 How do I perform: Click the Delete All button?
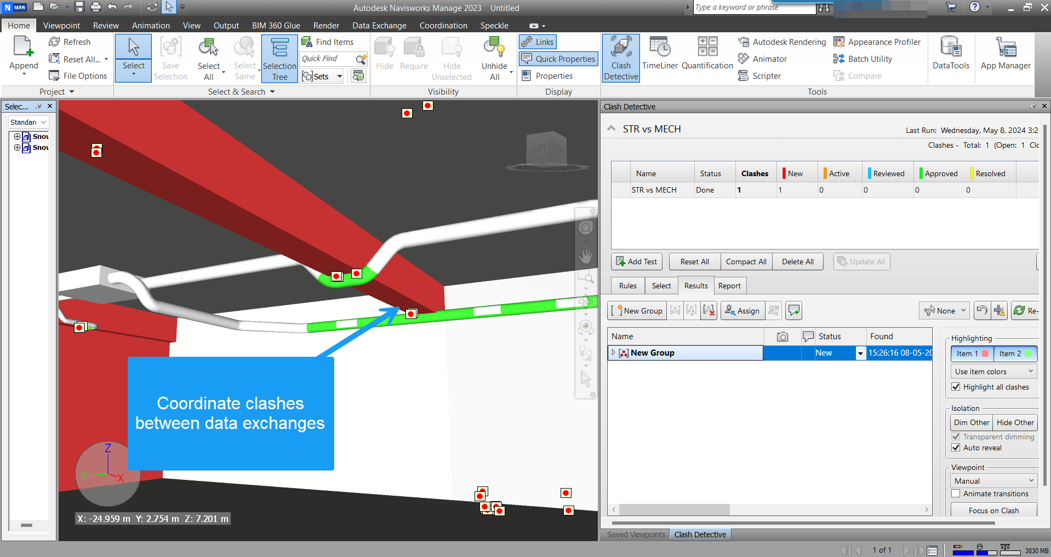click(x=797, y=262)
